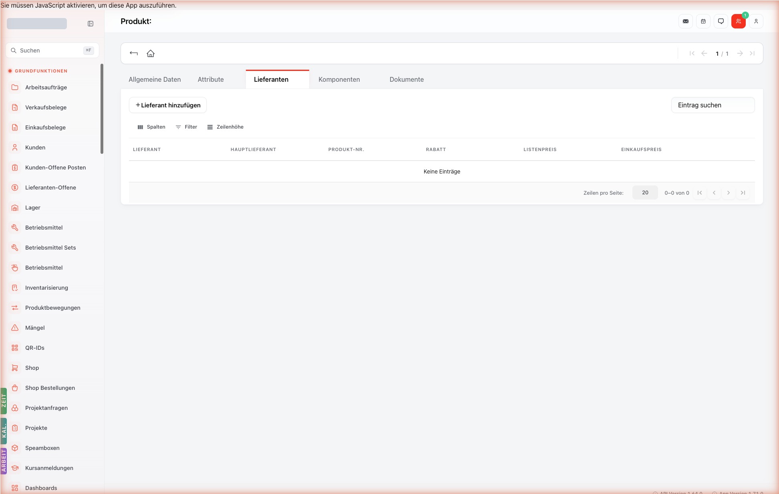The width and height of the screenshot is (779, 494).
Task: Open Produktbewegungen in sidebar
Action: point(52,308)
